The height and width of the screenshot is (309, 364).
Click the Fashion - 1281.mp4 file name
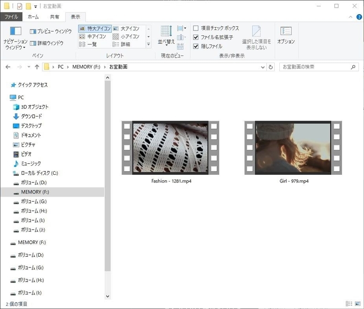click(172, 181)
